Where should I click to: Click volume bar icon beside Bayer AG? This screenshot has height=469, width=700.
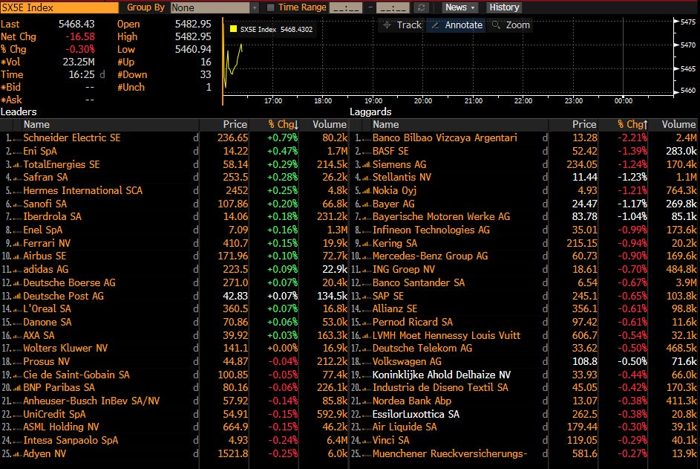(x=367, y=204)
